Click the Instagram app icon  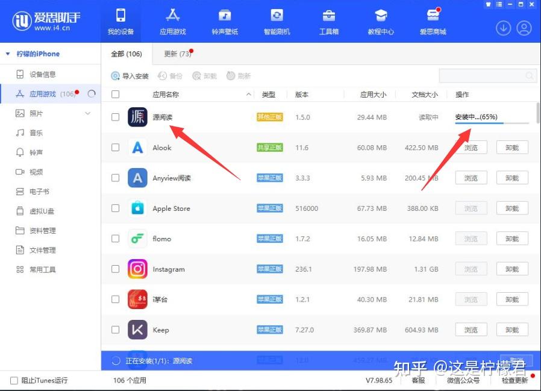(137, 269)
